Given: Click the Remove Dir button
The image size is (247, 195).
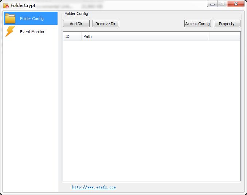Looking at the screenshot, I should tap(106, 24).
